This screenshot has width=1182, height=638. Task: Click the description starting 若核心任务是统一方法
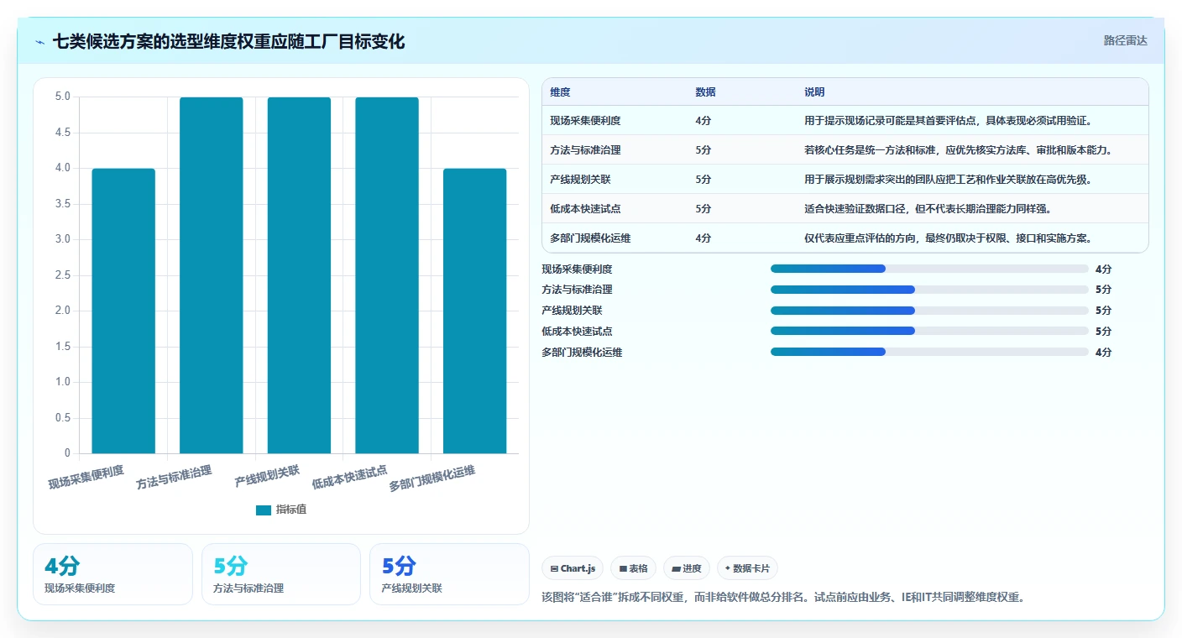click(x=958, y=150)
